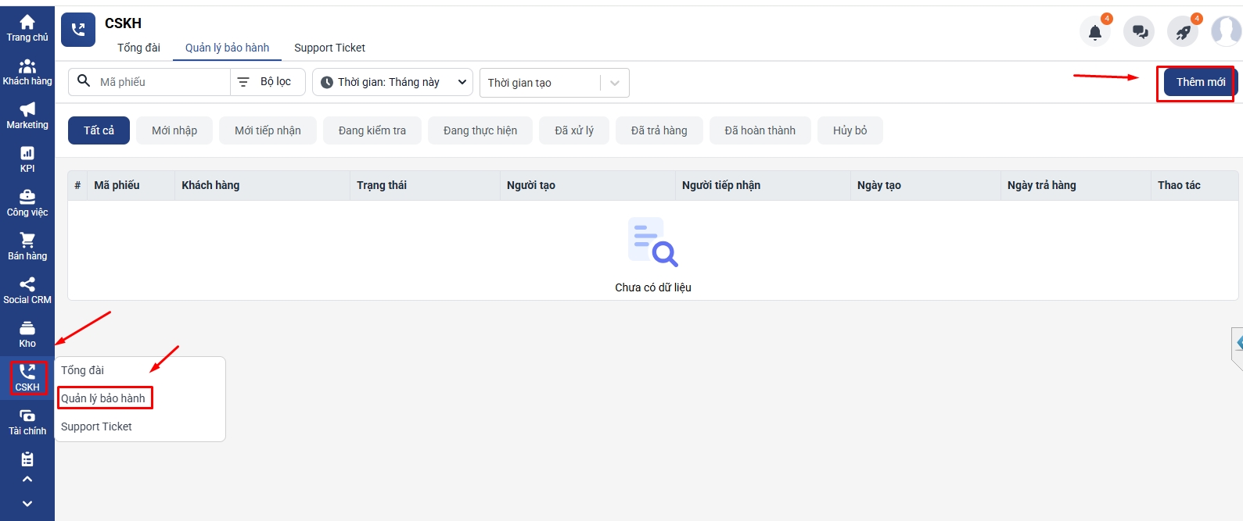Select the Đang kiểm tra status filter
1243x521 pixels.
(372, 130)
